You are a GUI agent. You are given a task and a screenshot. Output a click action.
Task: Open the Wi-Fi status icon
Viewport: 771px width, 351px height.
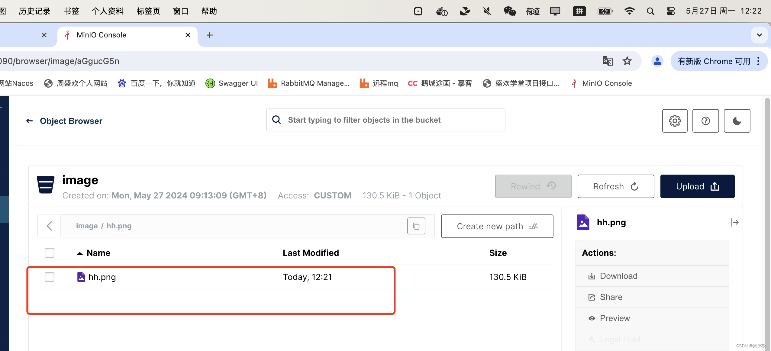pos(629,11)
